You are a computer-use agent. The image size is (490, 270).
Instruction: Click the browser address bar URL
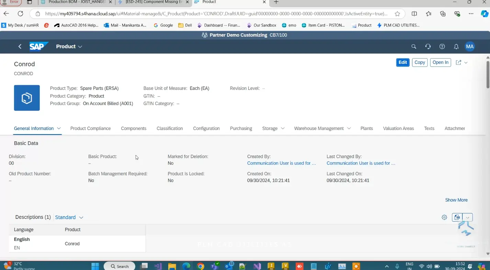point(216,14)
